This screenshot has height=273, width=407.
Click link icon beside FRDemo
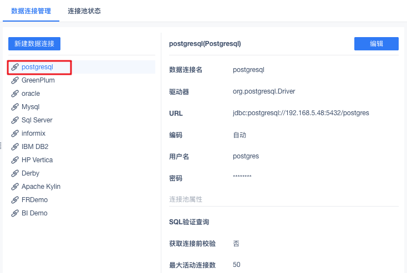15,200
